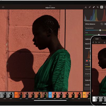The height and width of the screenshot is (106, 106).
Task: Apply the CF 005 preset
Action: coord(79,95)
